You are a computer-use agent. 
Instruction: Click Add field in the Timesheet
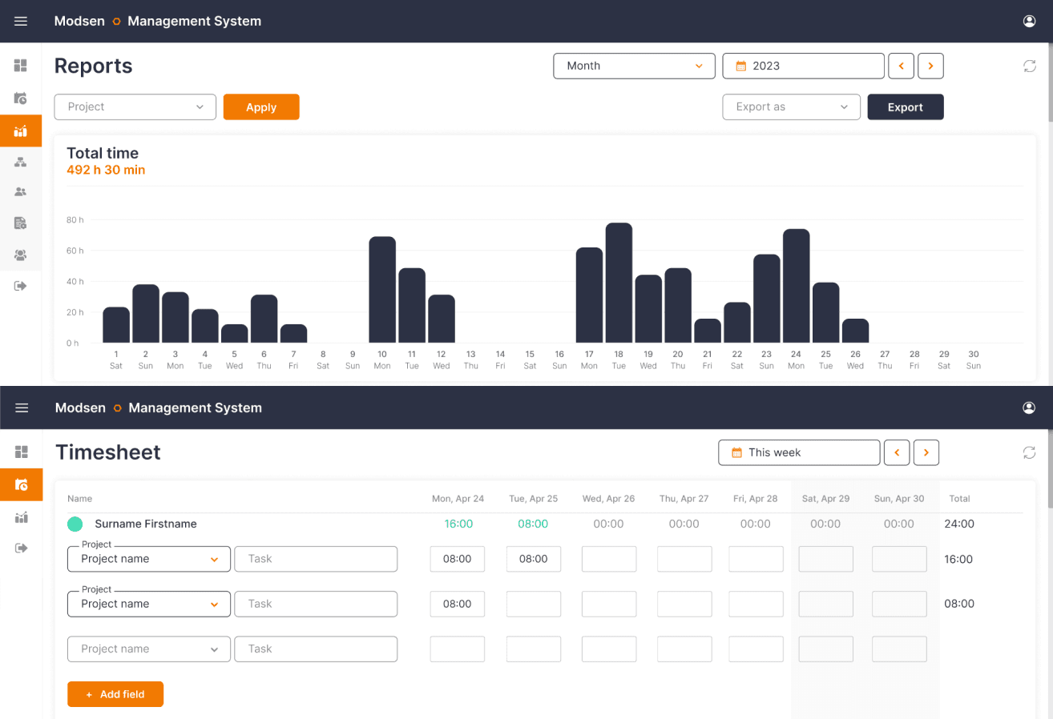pyautogui.click(x=115, y=694)
